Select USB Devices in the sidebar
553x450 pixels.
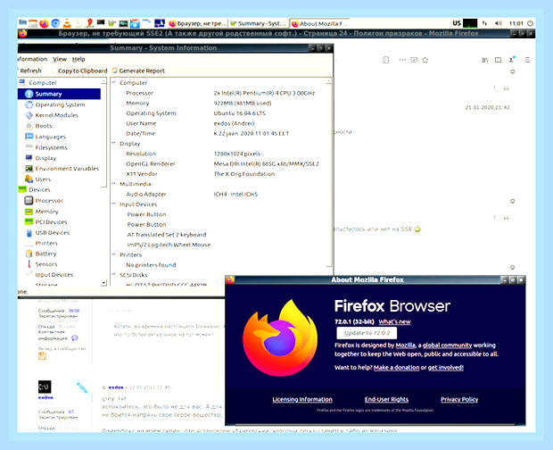coord(53,233)
